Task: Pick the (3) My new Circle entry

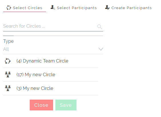Action: coord(51,88)
